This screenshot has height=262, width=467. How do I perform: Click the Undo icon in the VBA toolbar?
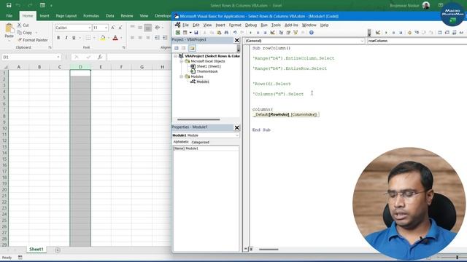click(x=235, y=32)
